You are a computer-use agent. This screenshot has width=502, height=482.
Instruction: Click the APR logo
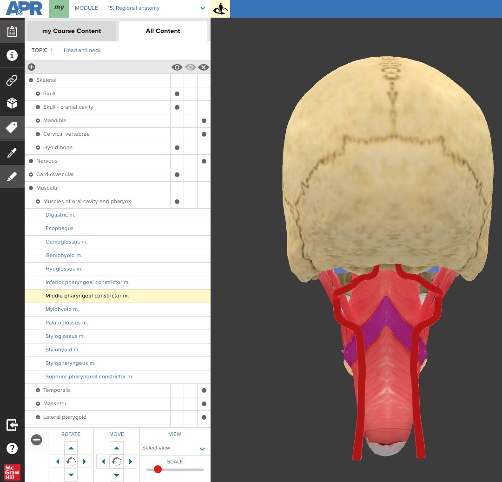click(x=24, y=8)
